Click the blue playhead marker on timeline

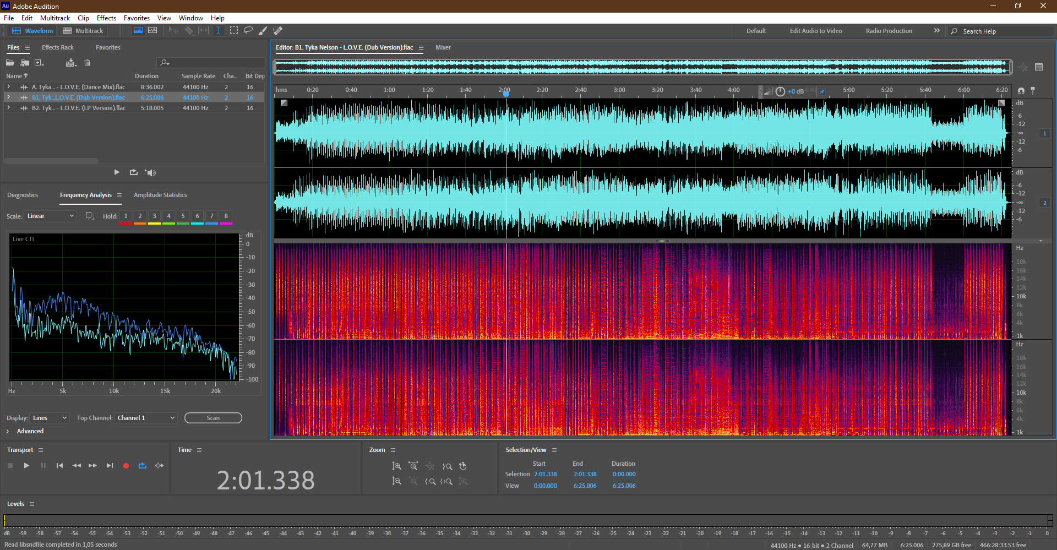coord(506,94)
